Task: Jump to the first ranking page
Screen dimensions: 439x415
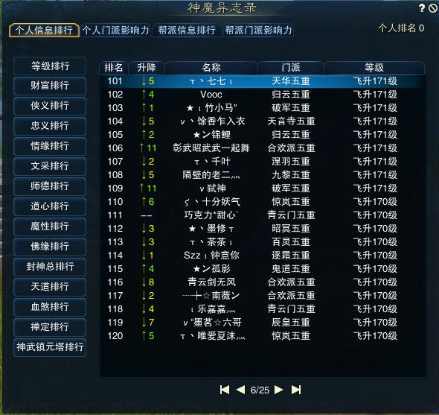Action: point(225,390)
